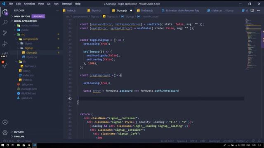Open Windows Start menu
The height and width of the screenshot is (148, 264).
click(2, 145)
